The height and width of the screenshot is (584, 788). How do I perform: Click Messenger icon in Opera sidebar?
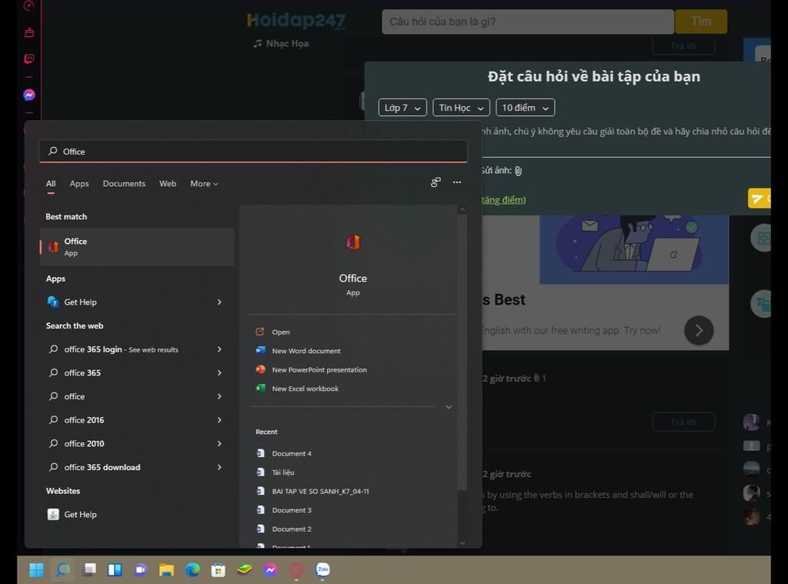coord(29,95)
